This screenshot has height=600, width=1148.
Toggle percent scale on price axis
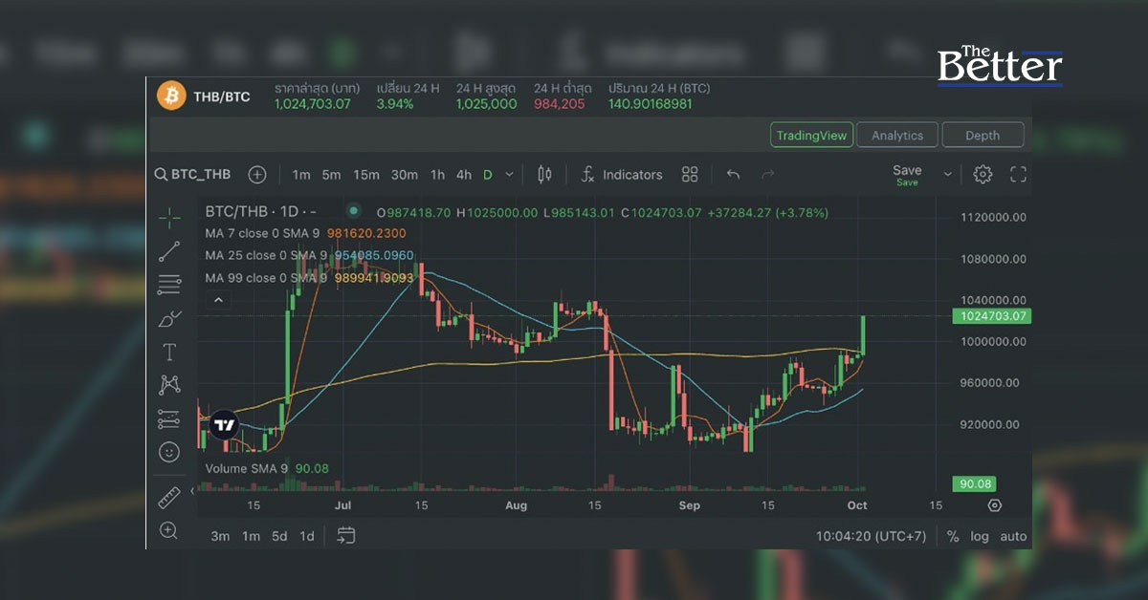tap(953, 536)
